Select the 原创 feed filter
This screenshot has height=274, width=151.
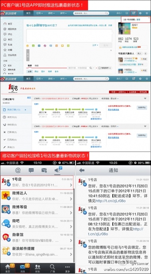(x=36, y=71)
